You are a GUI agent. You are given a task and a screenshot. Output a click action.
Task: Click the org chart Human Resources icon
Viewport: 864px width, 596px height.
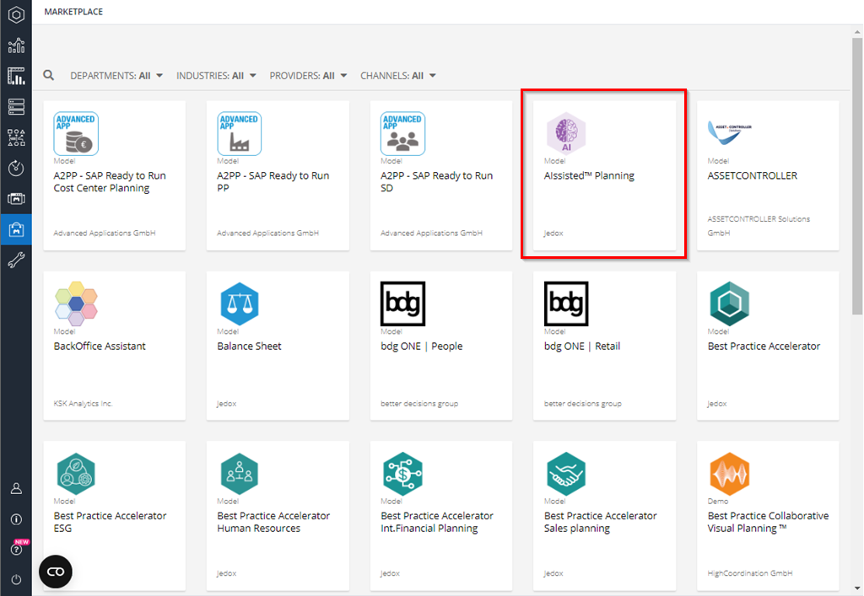pyautogui.click(x=239, y=474)
